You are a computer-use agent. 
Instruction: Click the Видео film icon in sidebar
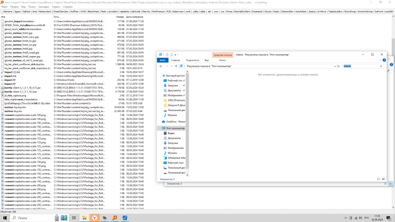[x=165, y=133]
